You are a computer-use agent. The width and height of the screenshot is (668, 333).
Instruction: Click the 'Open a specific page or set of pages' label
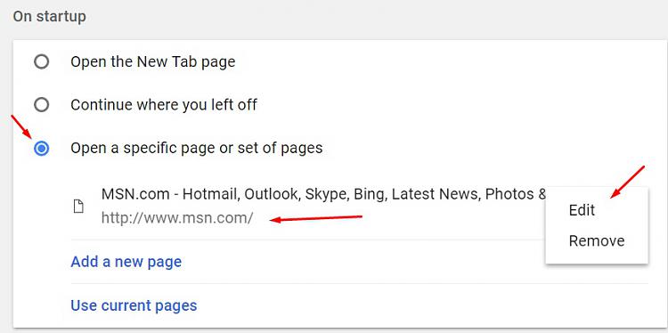pos(197,148)
